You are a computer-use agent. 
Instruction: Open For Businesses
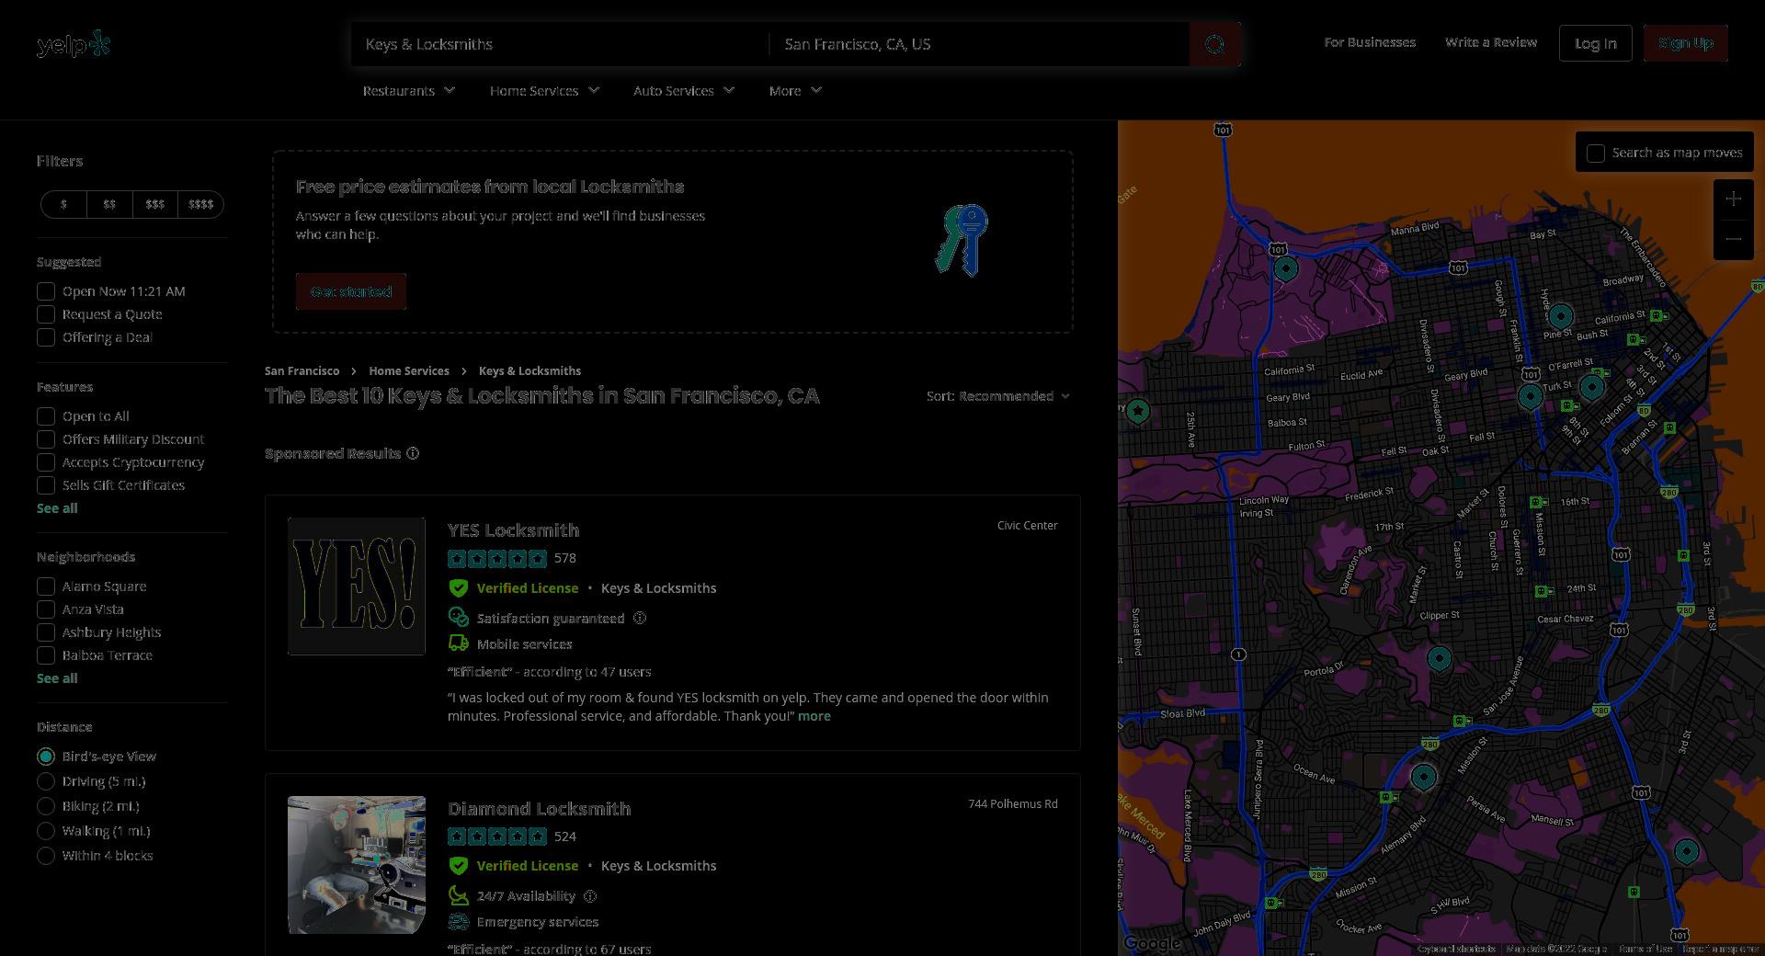coord(1370,42)
